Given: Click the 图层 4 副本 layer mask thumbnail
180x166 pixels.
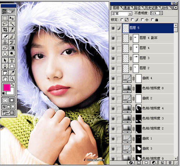Looking at the screenshot, I should (x=136, y=38).
